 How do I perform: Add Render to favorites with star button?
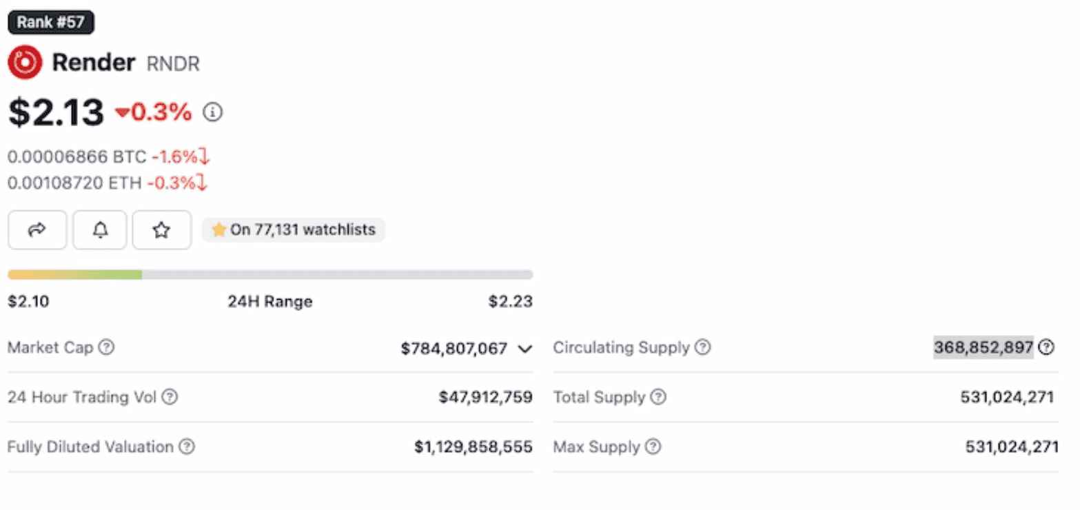[161, 230]
